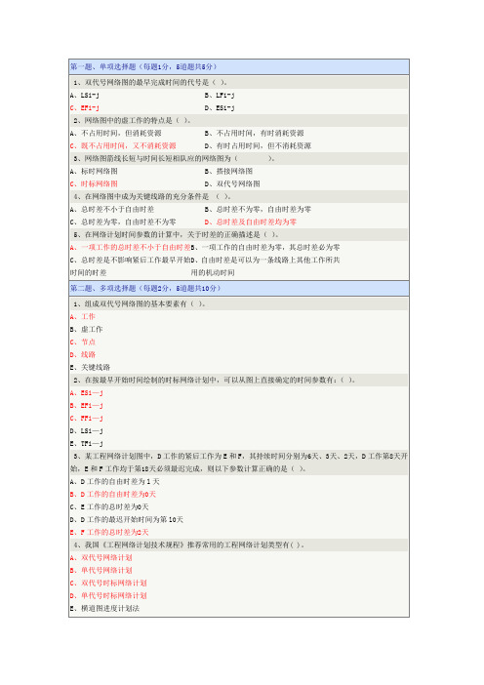
Task: Select red option 既不占用时间,又不消耗资源
Action: point(123,145)
